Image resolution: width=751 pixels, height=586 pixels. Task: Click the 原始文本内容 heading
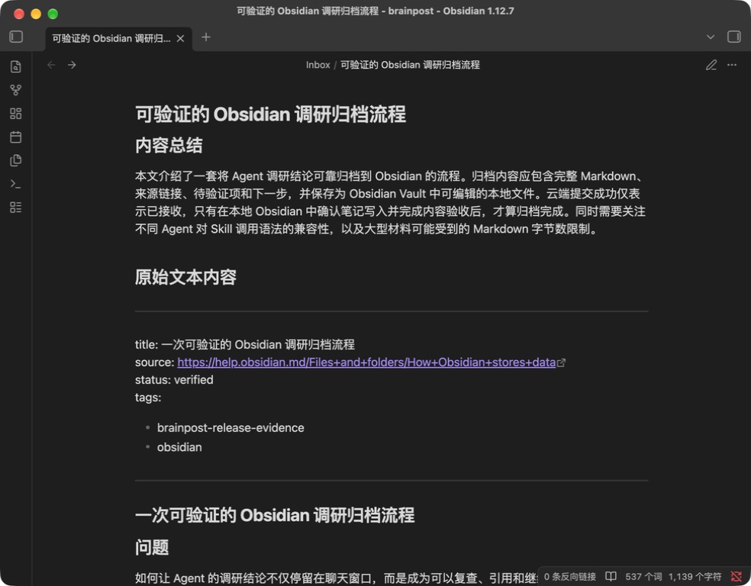(185, 277)
